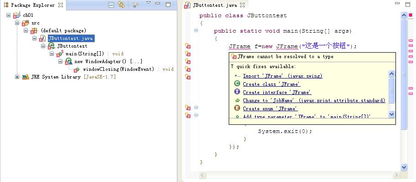
Task: Click the editor vertical scrollbar up arrow
Action: 404,15
